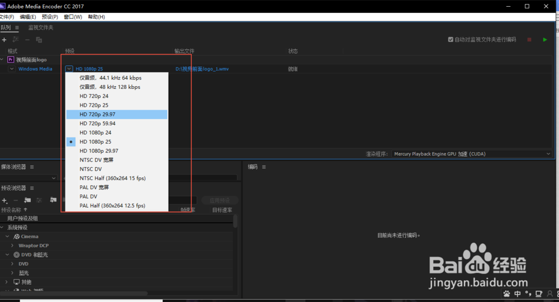Switch to the 监视文件夹 tab
Viewport: 559px width, 302px height.
coord(41,27)
